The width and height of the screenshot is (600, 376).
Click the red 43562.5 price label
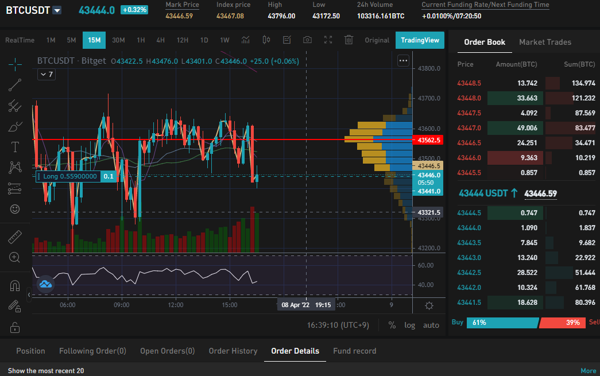click(x=428, y=140)
